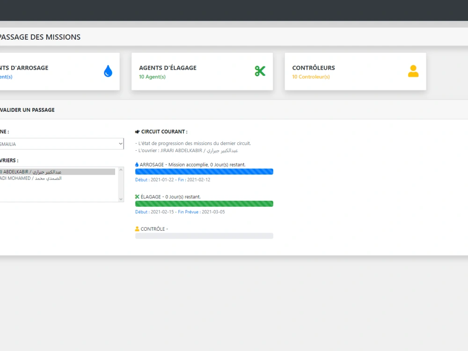Click the green scissors icon on élagage card
Image resolution: width=468 pixels, height=351 pixels.
(260, 71)
